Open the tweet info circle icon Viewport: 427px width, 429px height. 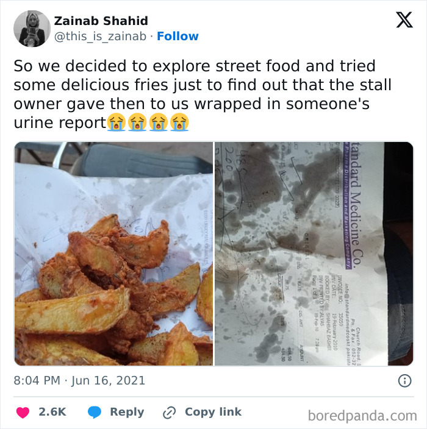[x=404, y=381]
